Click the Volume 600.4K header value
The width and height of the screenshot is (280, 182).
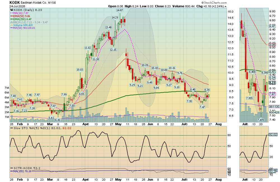[184, 6]
